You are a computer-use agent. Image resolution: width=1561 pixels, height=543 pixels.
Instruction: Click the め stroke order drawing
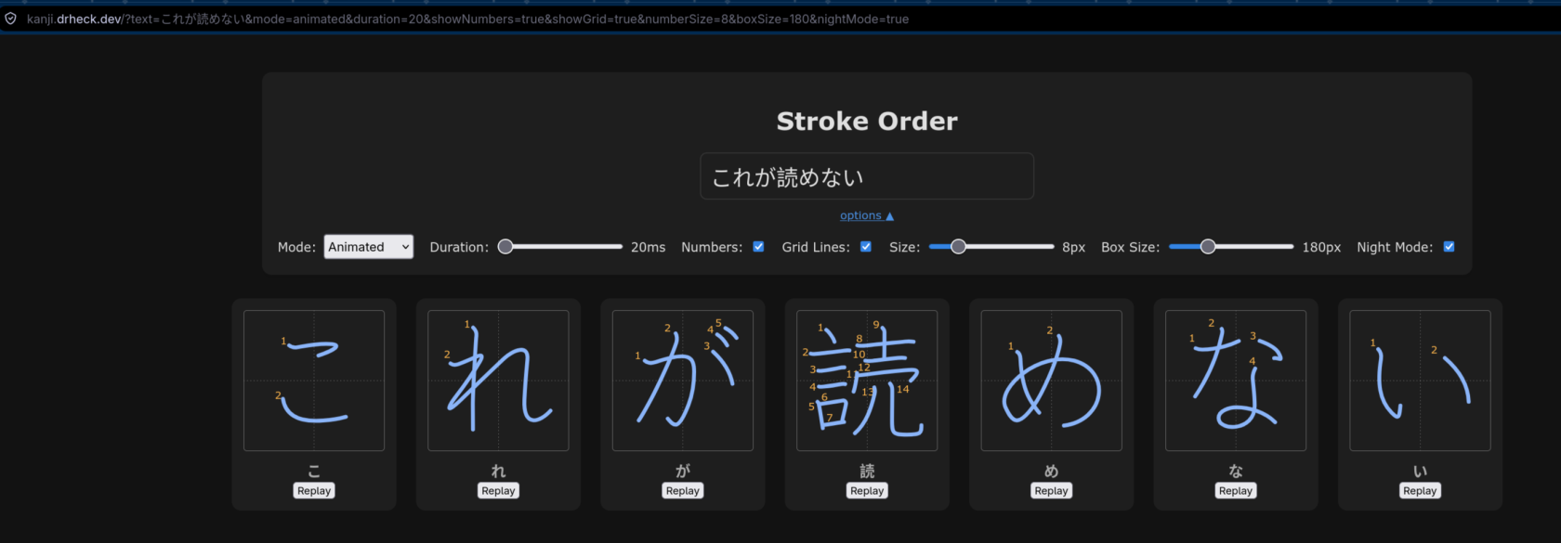click(x=1051, y=381)
